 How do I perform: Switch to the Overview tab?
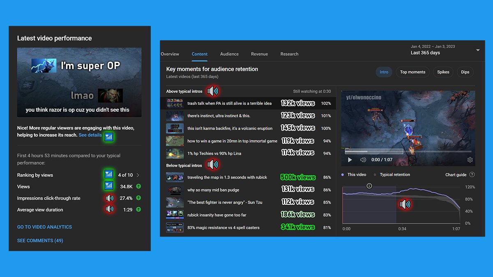click(x=170, y=54)
